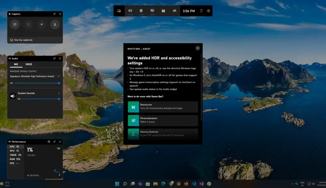Image resolution: width=326 pixels, height=188 pixels.
Task: Click the 'WINDOWS DEFAULT OUTPUT' label
Action: point(23,71)
